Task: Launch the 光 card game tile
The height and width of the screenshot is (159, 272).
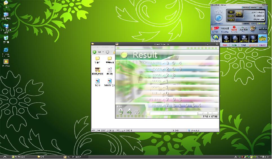Action: 253,39
